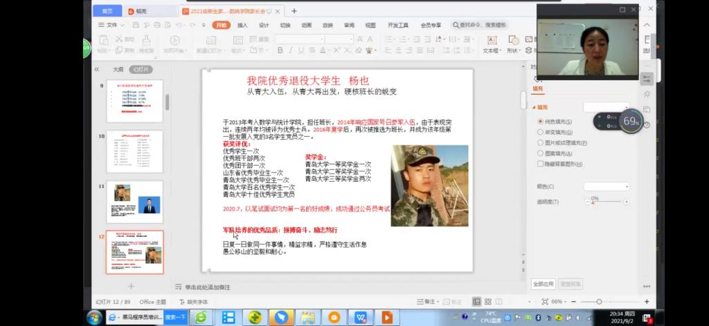Open the Insert ribbon tab
This screenshot has width=709, height=326.
coord(242,25)
